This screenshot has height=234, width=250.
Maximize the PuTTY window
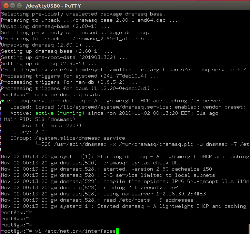click(x=19, y=6)
